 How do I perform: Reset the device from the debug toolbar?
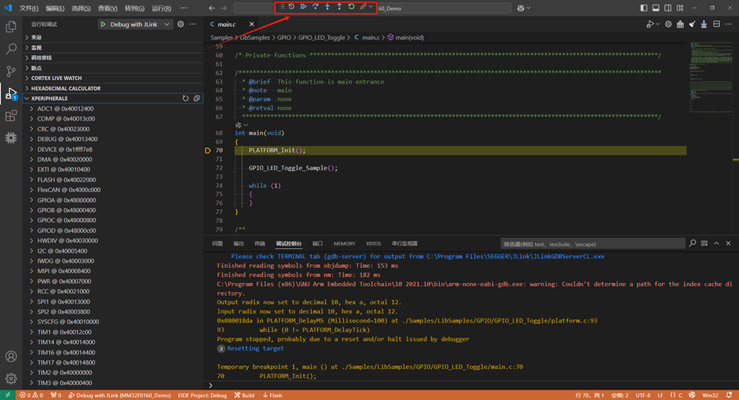coord(291,7)
